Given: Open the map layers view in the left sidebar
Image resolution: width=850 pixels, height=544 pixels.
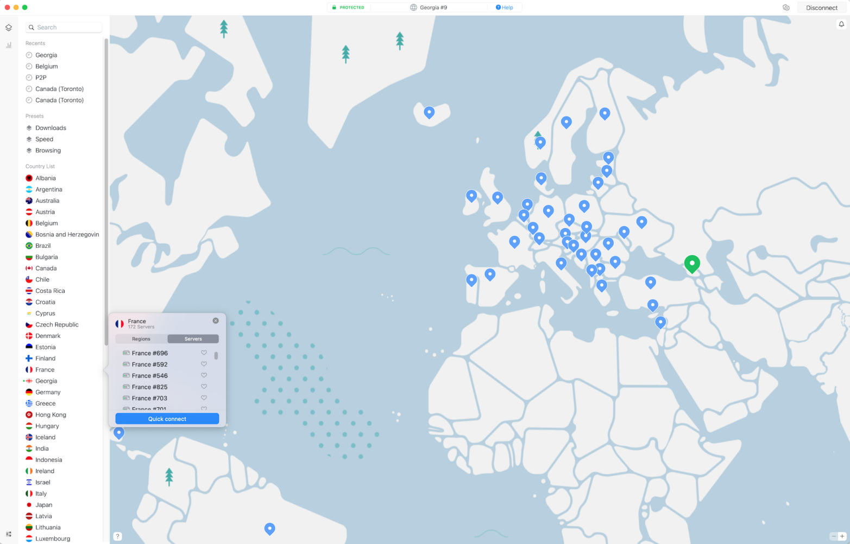Looking at the screenshot, I should (8, 27).
